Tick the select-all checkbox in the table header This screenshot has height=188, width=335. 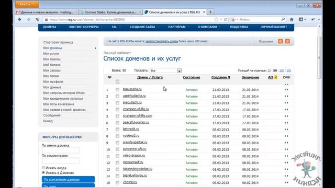(x=117, y=81)
